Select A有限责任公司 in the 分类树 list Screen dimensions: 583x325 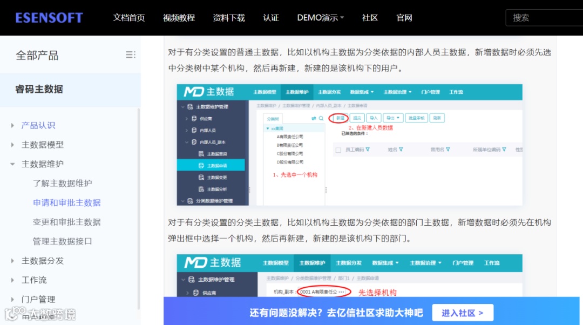290,137
